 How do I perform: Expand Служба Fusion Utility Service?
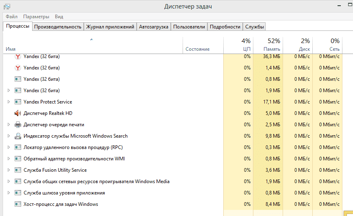(9, 170)
